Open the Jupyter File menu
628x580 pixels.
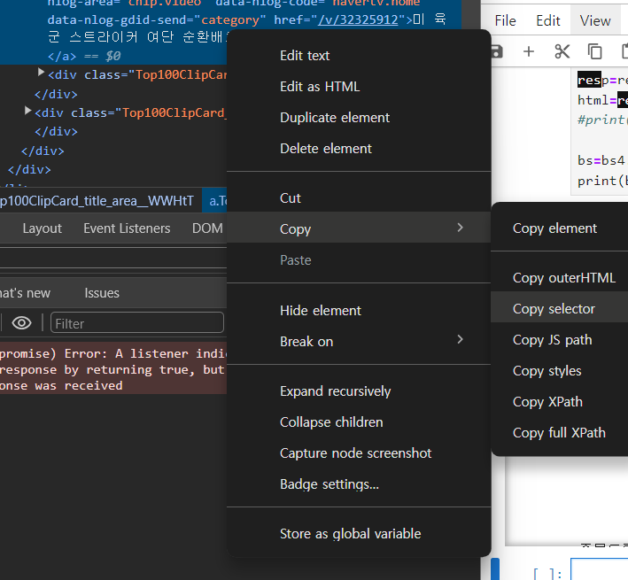(505, 21)
